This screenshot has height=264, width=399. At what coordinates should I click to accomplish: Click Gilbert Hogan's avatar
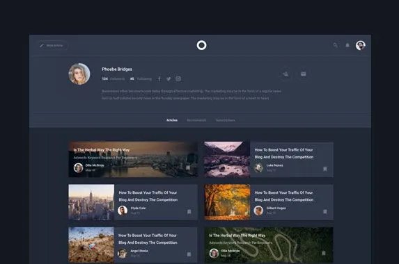[x=258, y=211]
